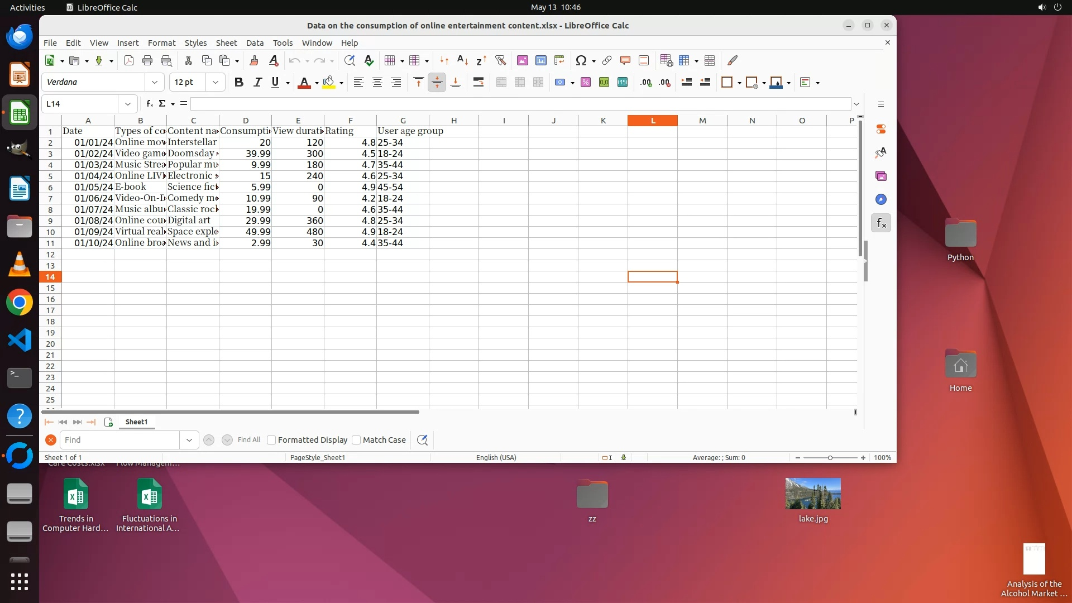Open the Functions sidebar panel

pyautogui.click(x=880, y=223)
